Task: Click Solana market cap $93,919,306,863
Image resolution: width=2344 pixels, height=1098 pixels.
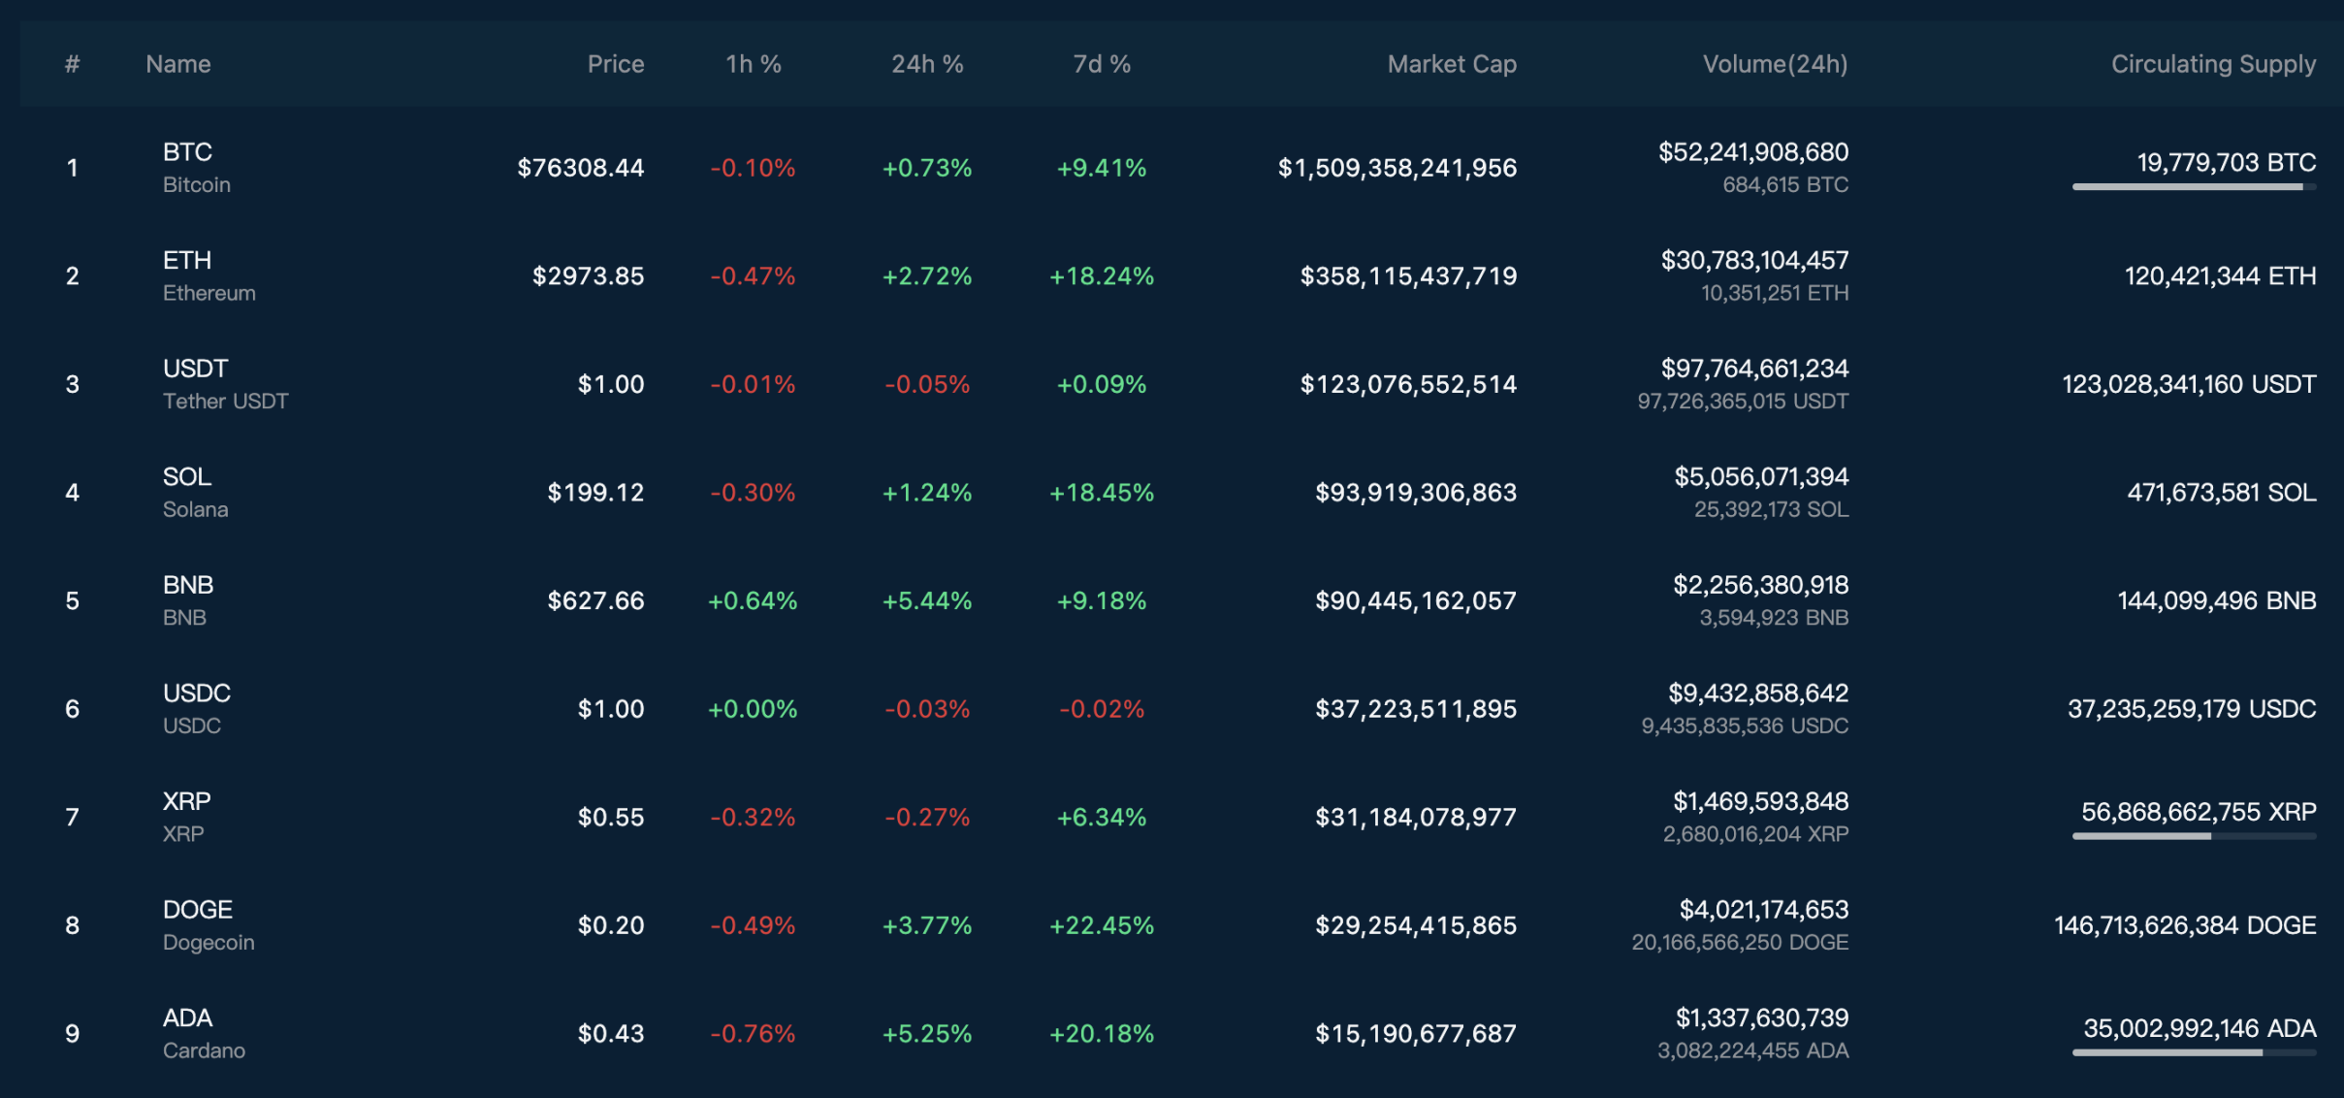Action: [1416, 493]
